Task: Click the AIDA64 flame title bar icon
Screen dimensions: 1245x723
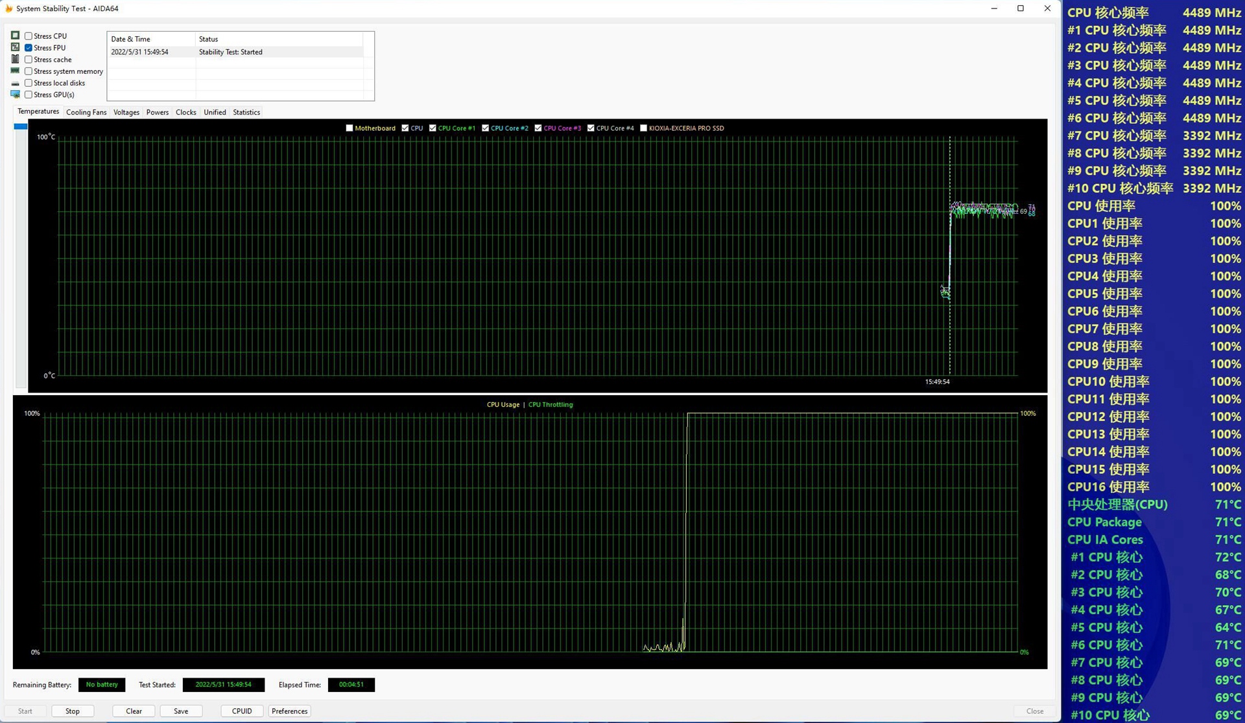Action: click(8, 8)
